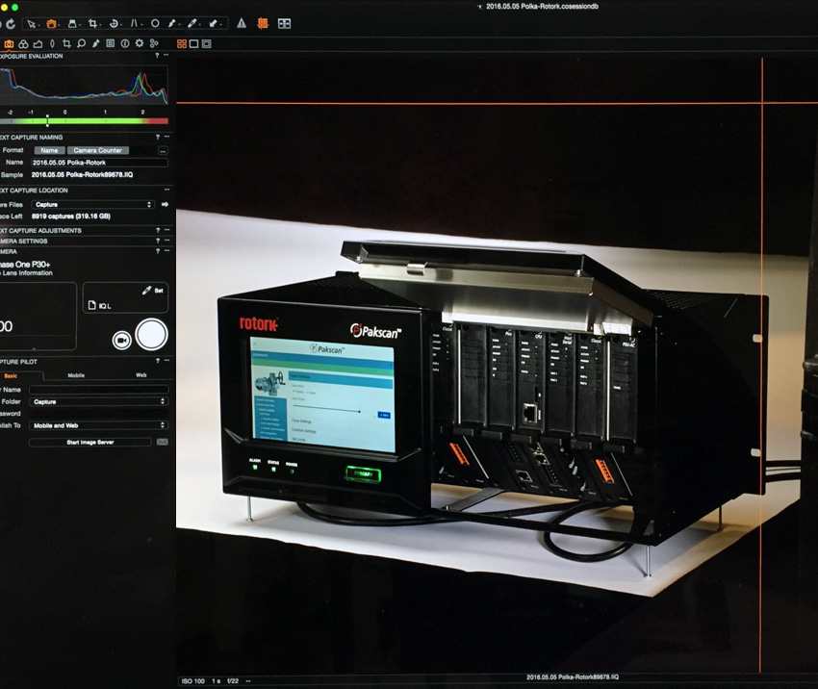The height and width of the screenshot is (689, 818).
Task: Open the Composition crop tool tab
Action: (66, 44)
